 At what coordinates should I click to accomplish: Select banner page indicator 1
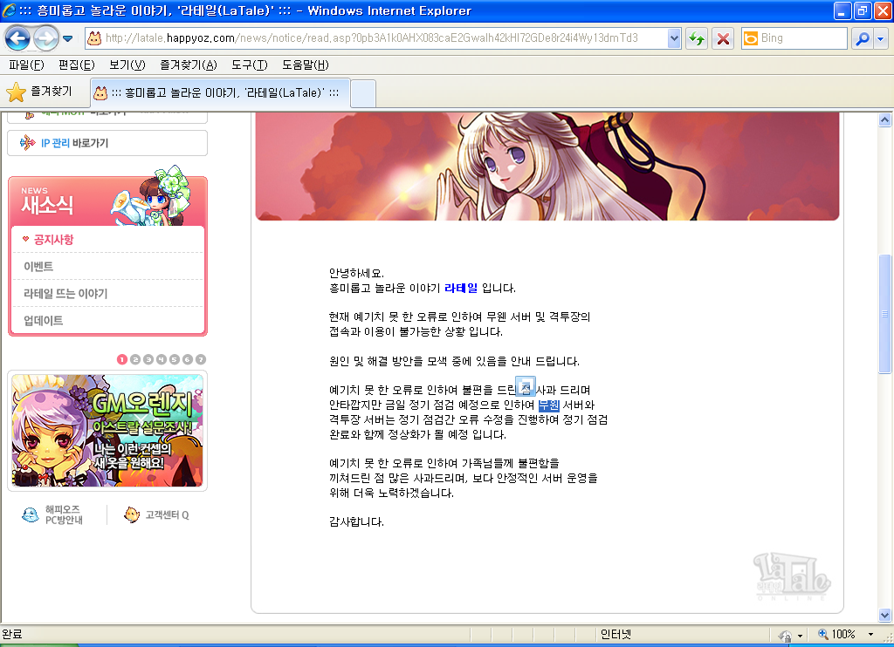[x=122, y=359]
